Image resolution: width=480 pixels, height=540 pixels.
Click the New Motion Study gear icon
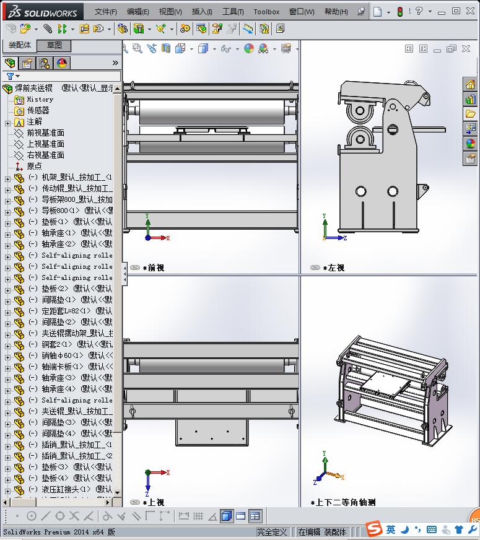(x=185, y=28)
